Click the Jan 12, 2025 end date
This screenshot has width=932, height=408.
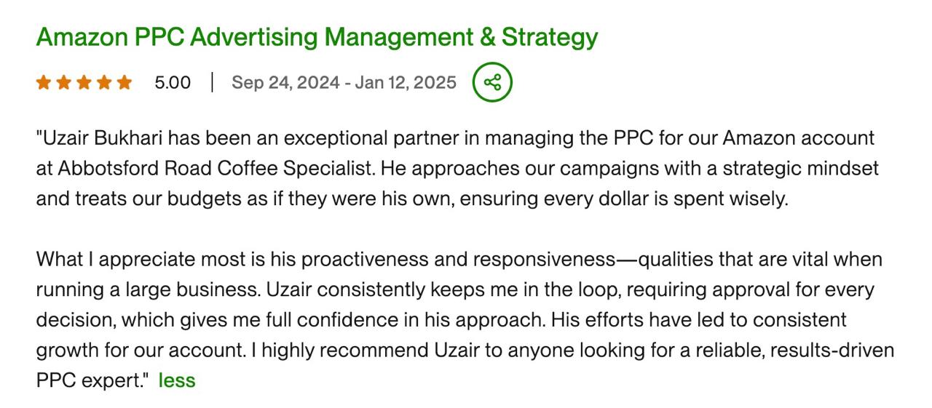coord(406,82)
